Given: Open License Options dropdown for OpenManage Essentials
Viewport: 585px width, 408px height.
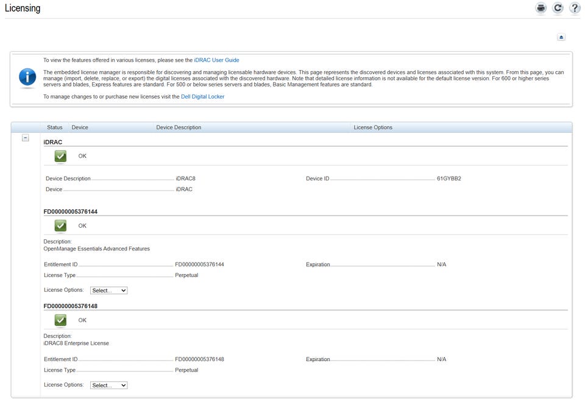Looking at the screenshot, I should point(108,290).
